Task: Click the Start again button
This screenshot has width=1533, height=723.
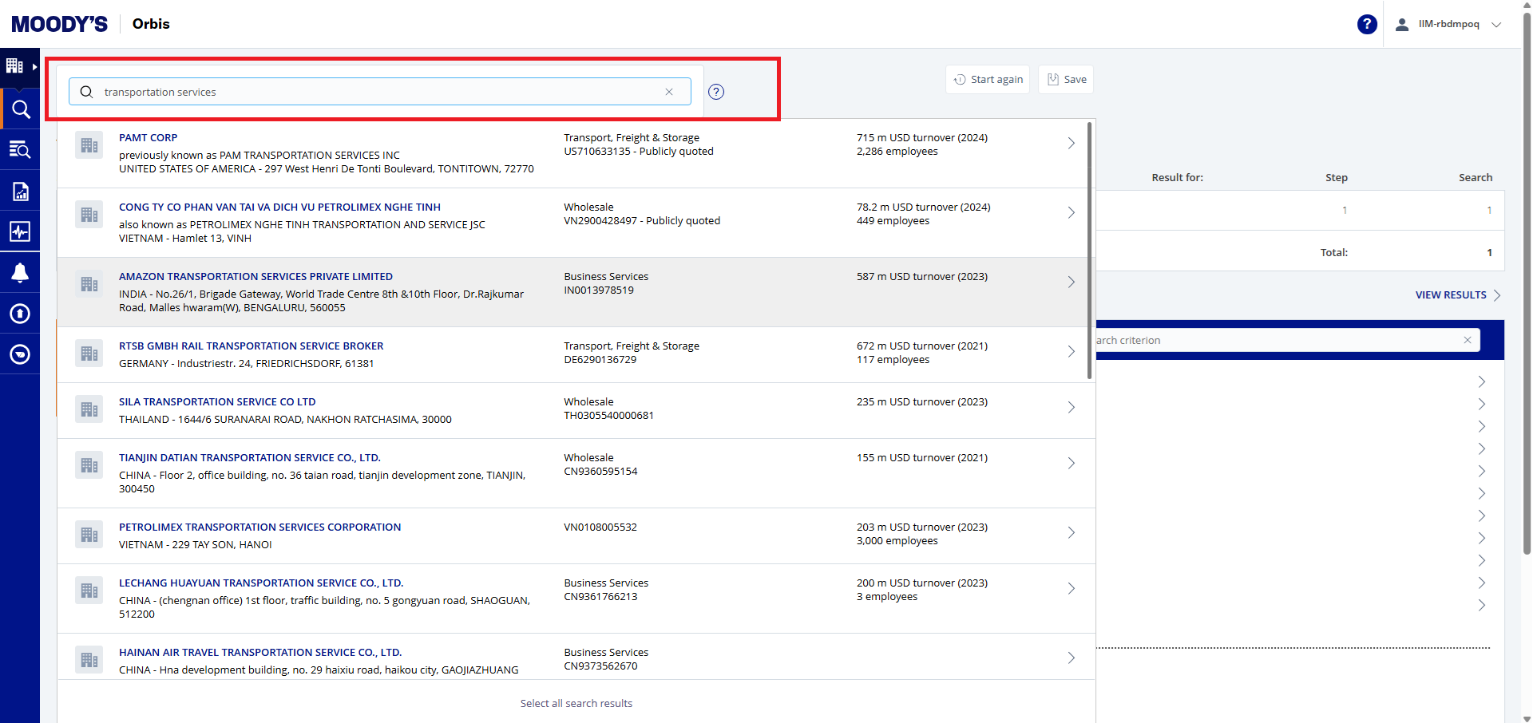Action: pyautogui.click(x=988, y=80)
